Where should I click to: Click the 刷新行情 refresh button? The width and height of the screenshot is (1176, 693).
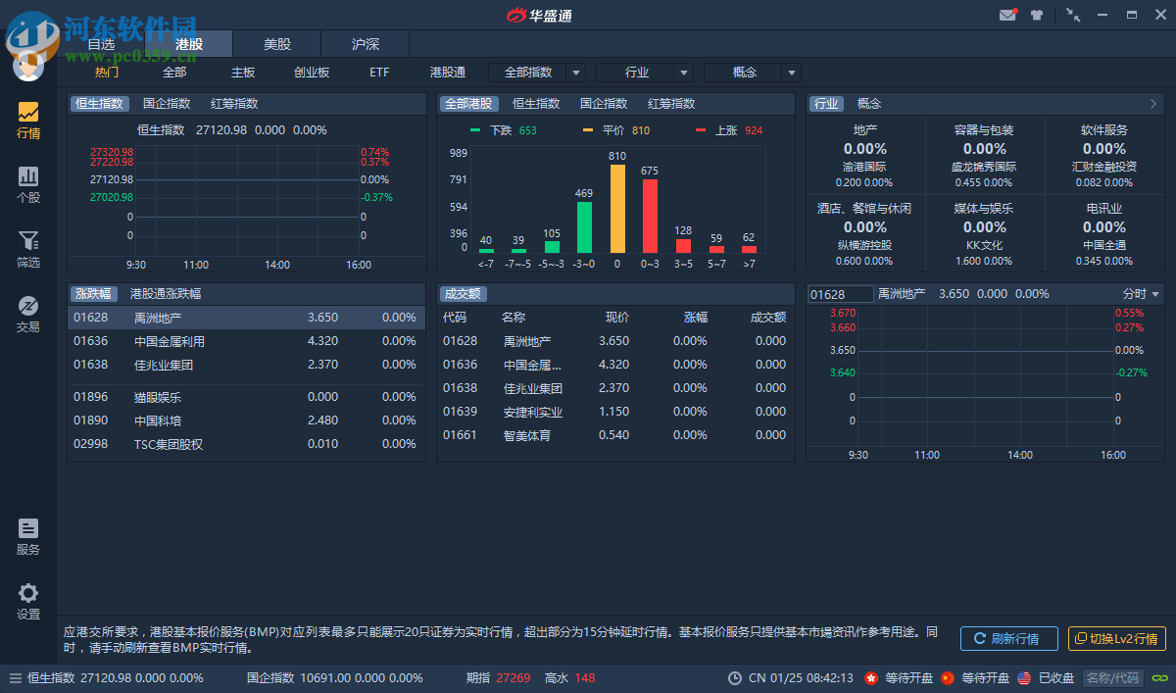click(1008, 639)
